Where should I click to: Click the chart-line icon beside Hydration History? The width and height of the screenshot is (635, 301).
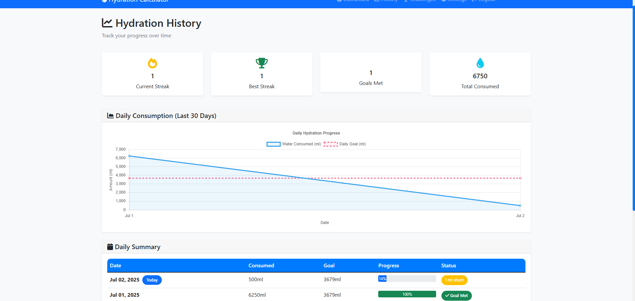[107, 23]
